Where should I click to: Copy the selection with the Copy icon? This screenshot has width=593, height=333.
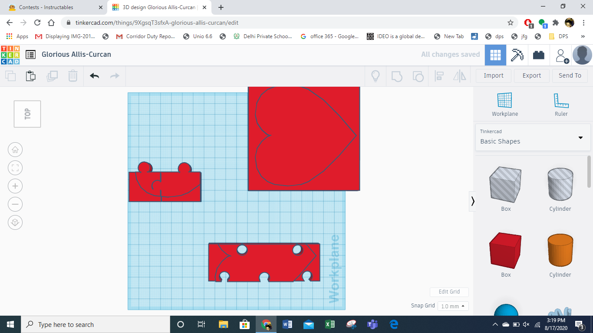click(10, 76)
